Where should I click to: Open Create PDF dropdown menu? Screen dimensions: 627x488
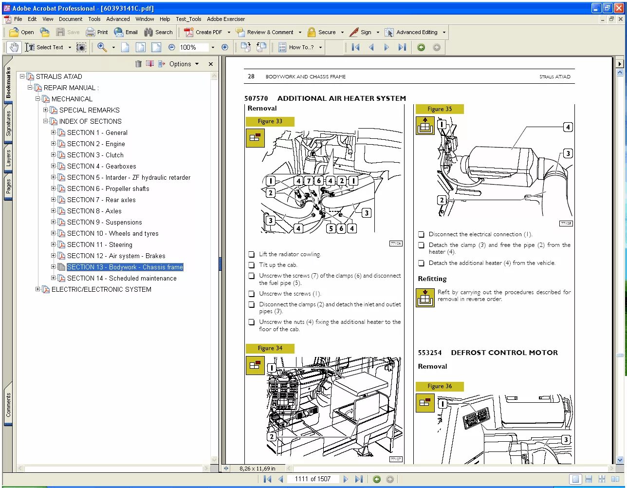click(x=228, y=32)
